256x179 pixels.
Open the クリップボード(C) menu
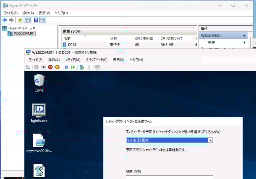point(96,60)
